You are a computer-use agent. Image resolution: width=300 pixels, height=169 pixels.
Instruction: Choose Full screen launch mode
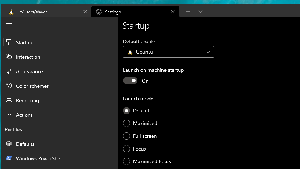click(x=126, y=136)
